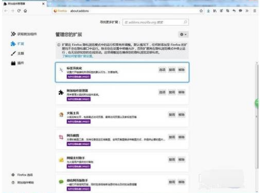The width and height of the screenshot is (260, 193).
Task: Select the add-ons manager browser tab
Action: [x=24, y=4]
